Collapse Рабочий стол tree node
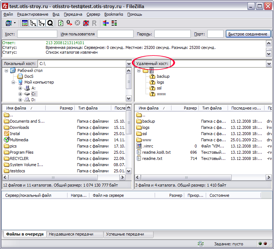Viewport: 274px width, 249px height. [6, 70]
